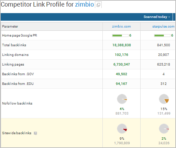Click the 4% nofollow percentage
The image size is (176, 148).
(122, 109)
